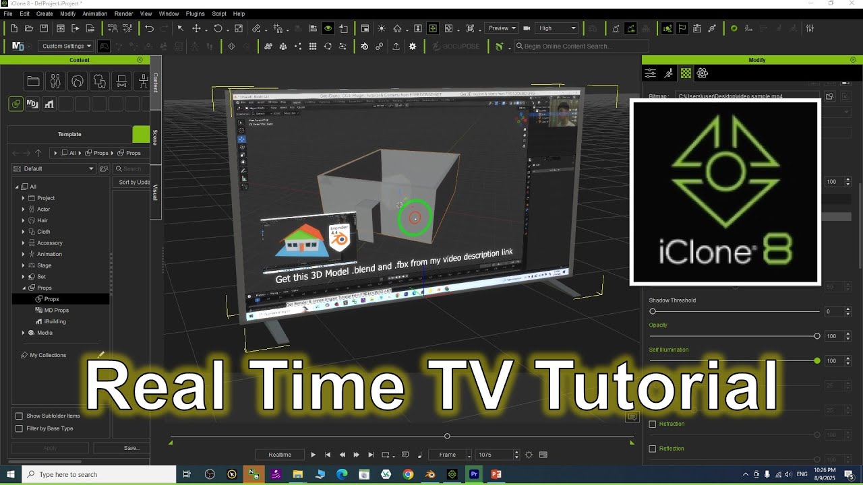Choose the Select arrow tool
The height and width of the screenshot is (485, 863).
pos(181,28)
